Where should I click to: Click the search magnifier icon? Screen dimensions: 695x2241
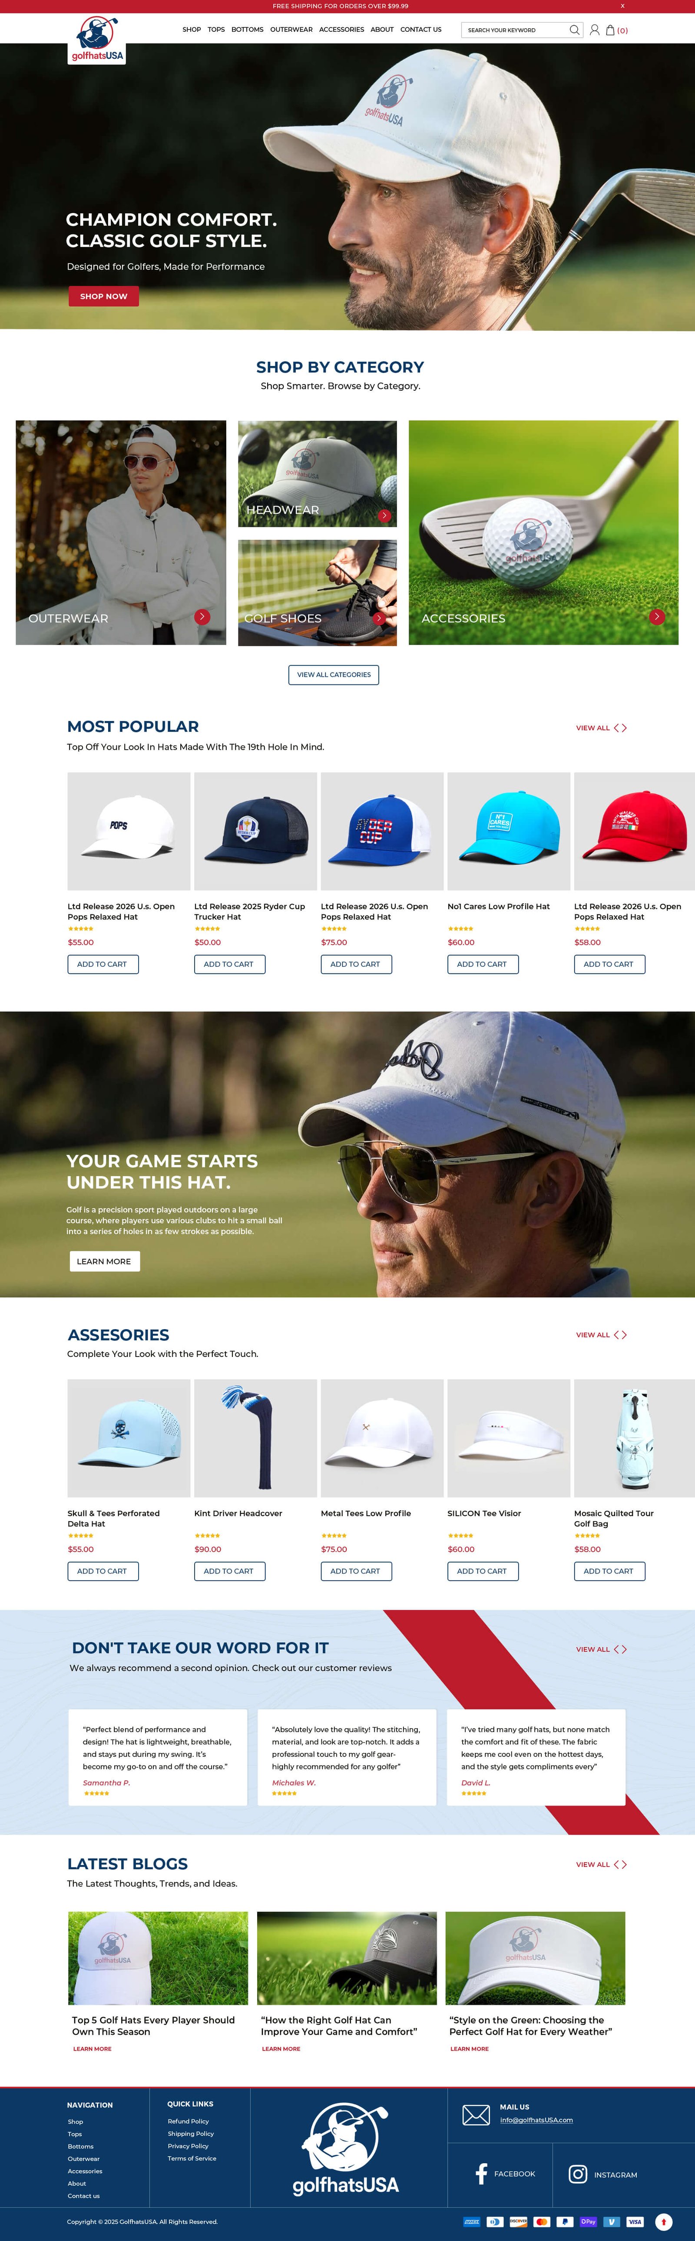574,30
